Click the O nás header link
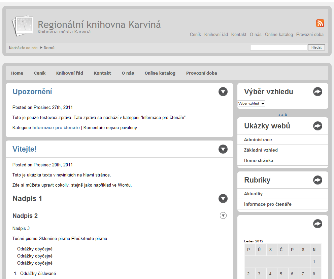This screenshot has width=334, height=279. [256, 34]
